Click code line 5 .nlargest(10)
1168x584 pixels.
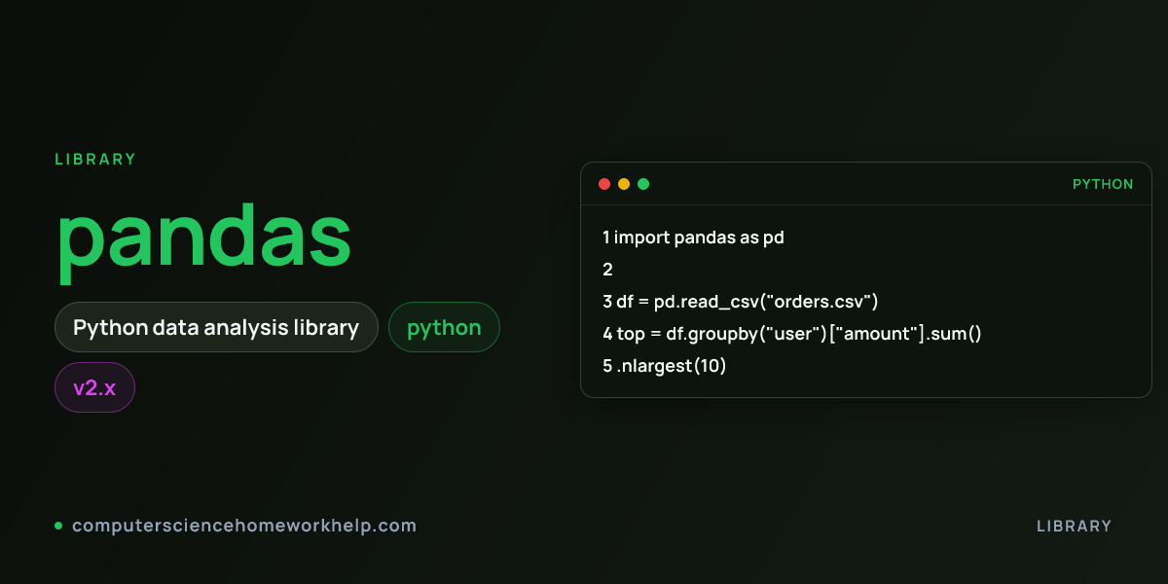pyautogui.click(x=665, y=365)
